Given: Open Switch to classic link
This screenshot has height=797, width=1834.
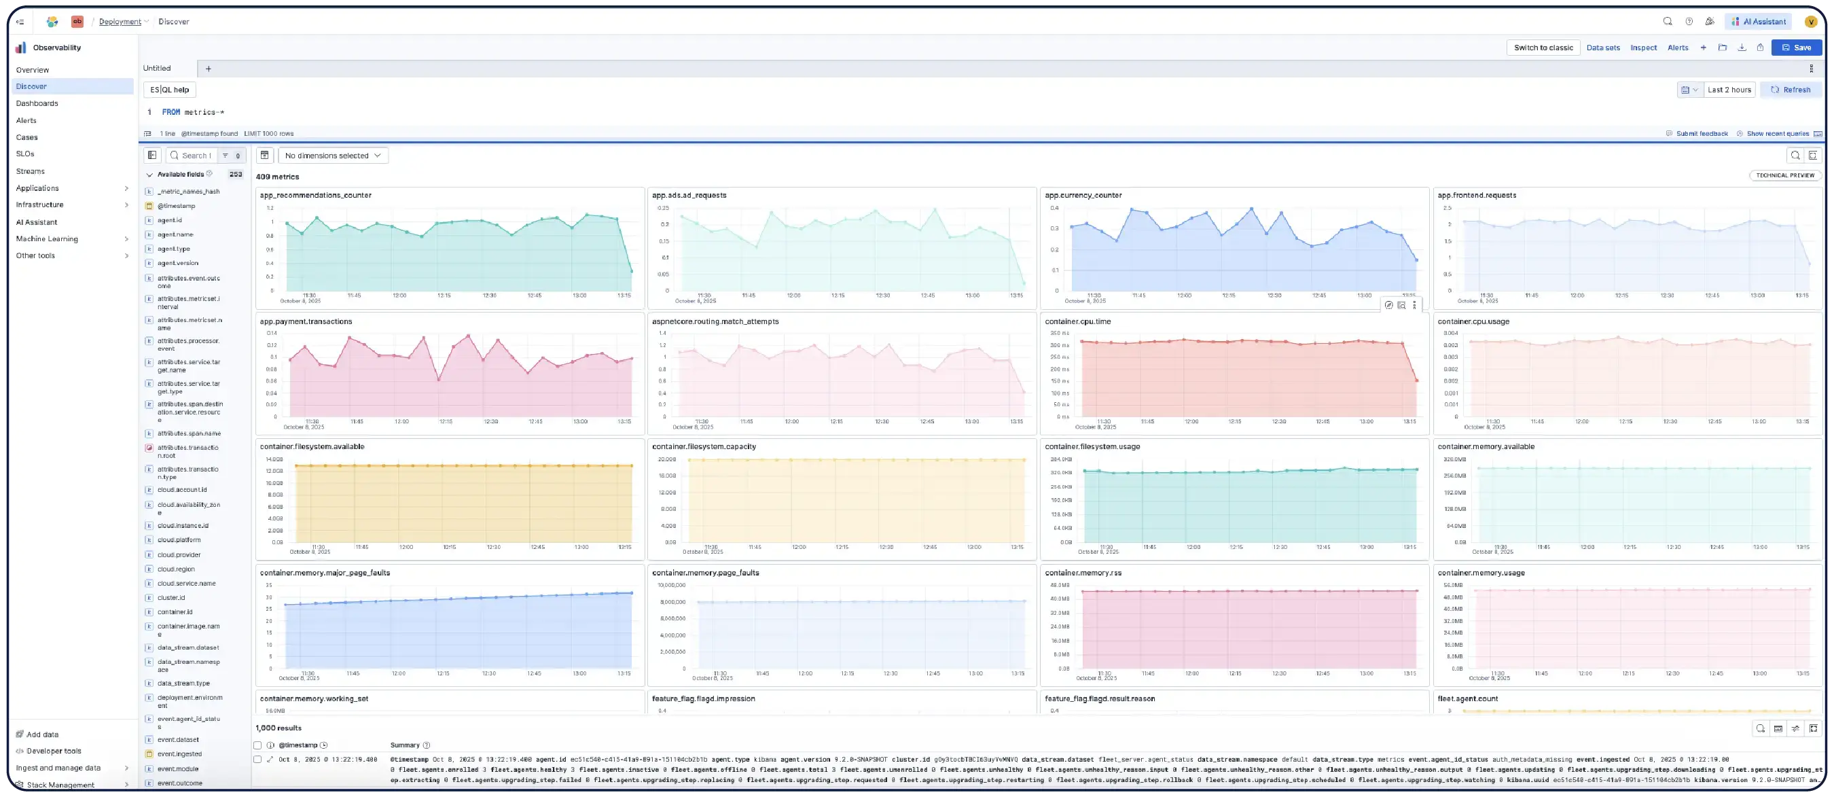Looking at the screenshot, I should point(1543,47).
